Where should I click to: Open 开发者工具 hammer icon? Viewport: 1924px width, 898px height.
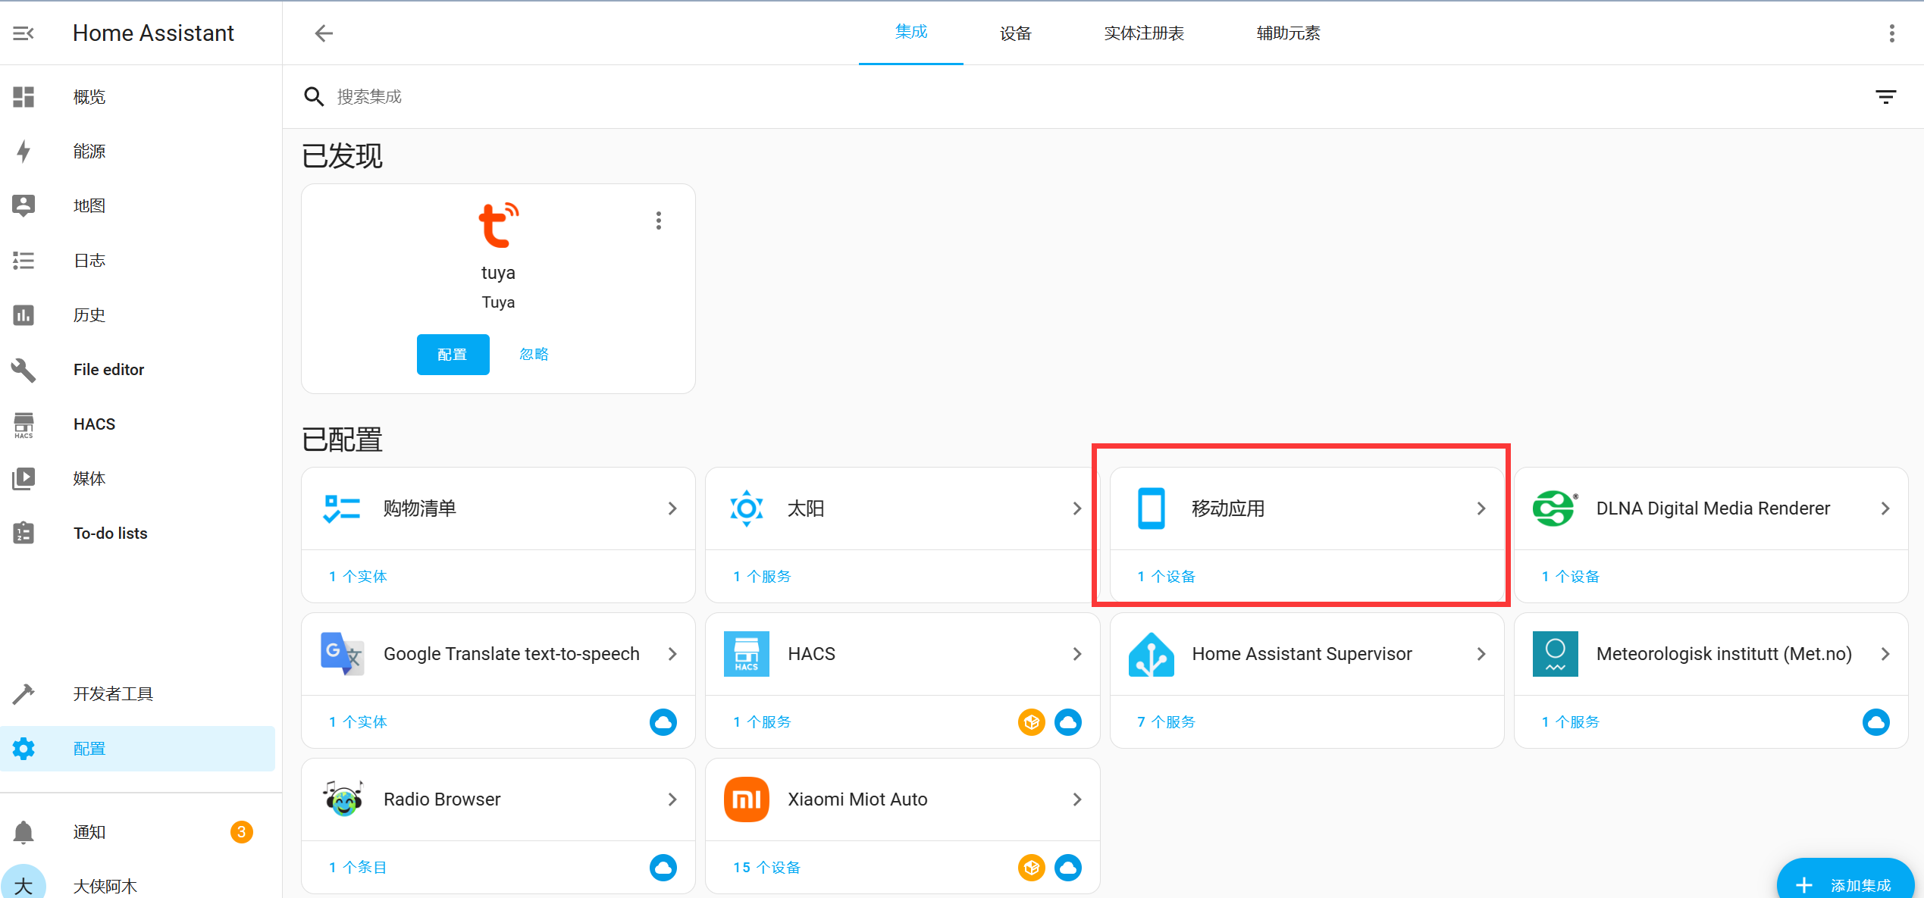click(24, 694)
